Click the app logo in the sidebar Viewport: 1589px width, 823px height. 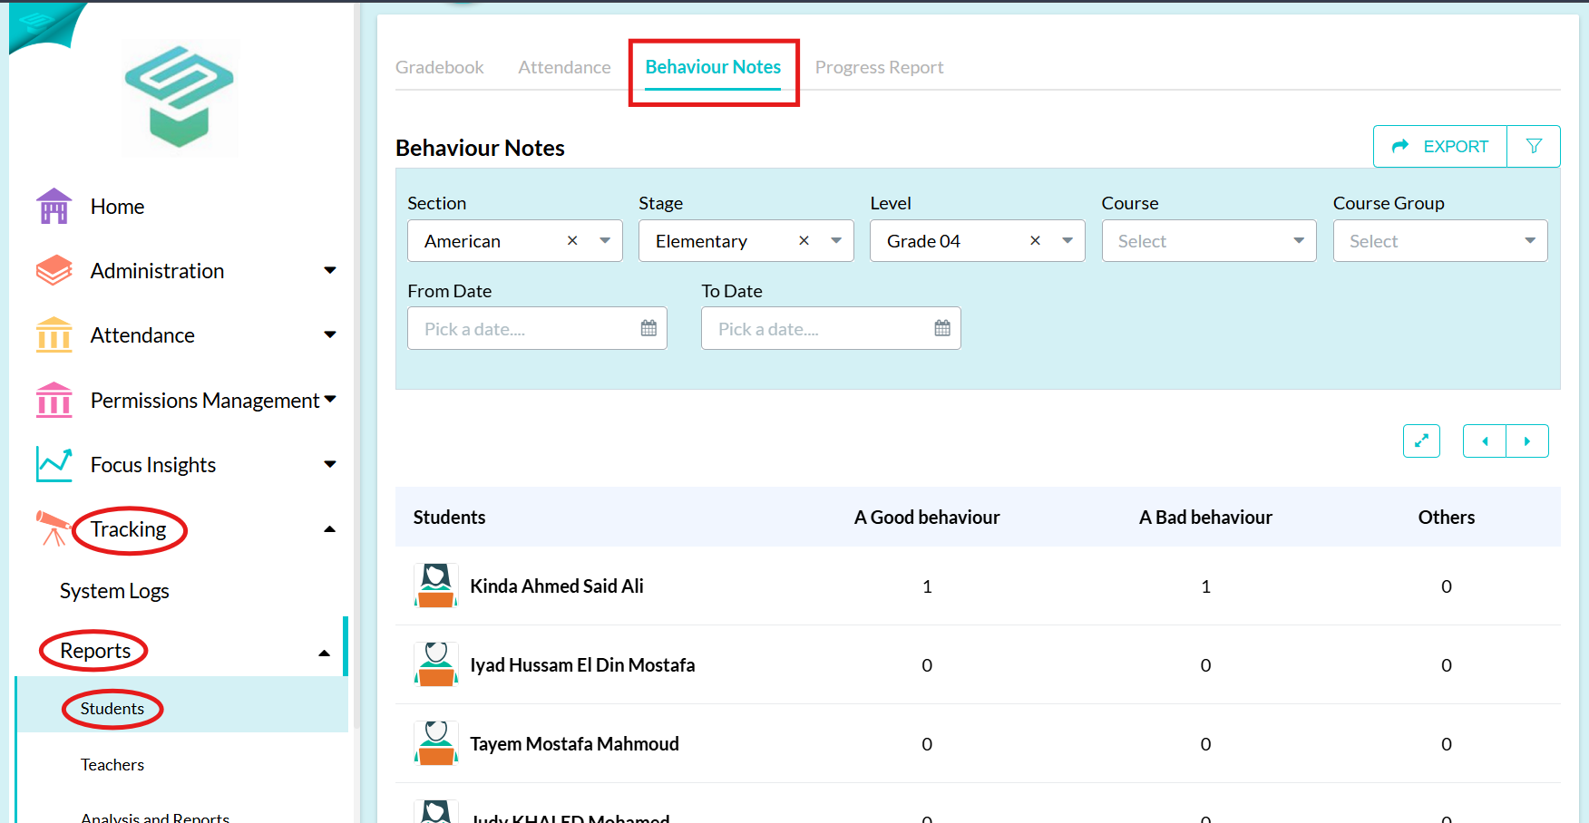180,97
